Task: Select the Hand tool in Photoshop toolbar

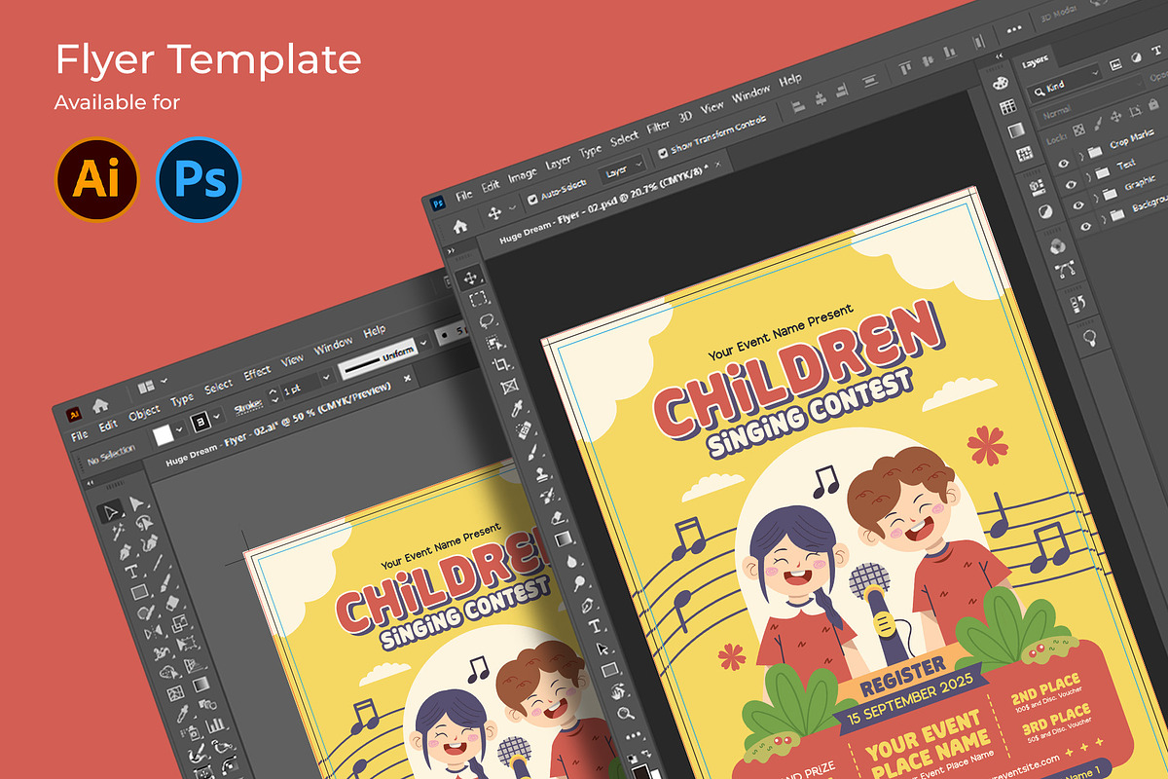Action: pos(616,692)
